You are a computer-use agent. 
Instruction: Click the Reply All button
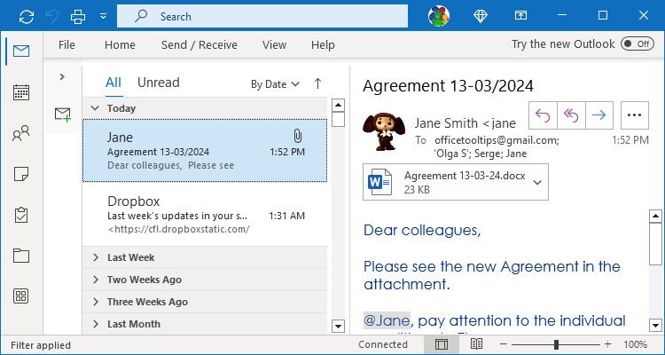571,115
